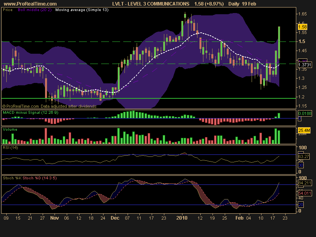Screen dimensions: 316x237
Task: Select the 19 date label after 2010
Action: tap(212, 218)
